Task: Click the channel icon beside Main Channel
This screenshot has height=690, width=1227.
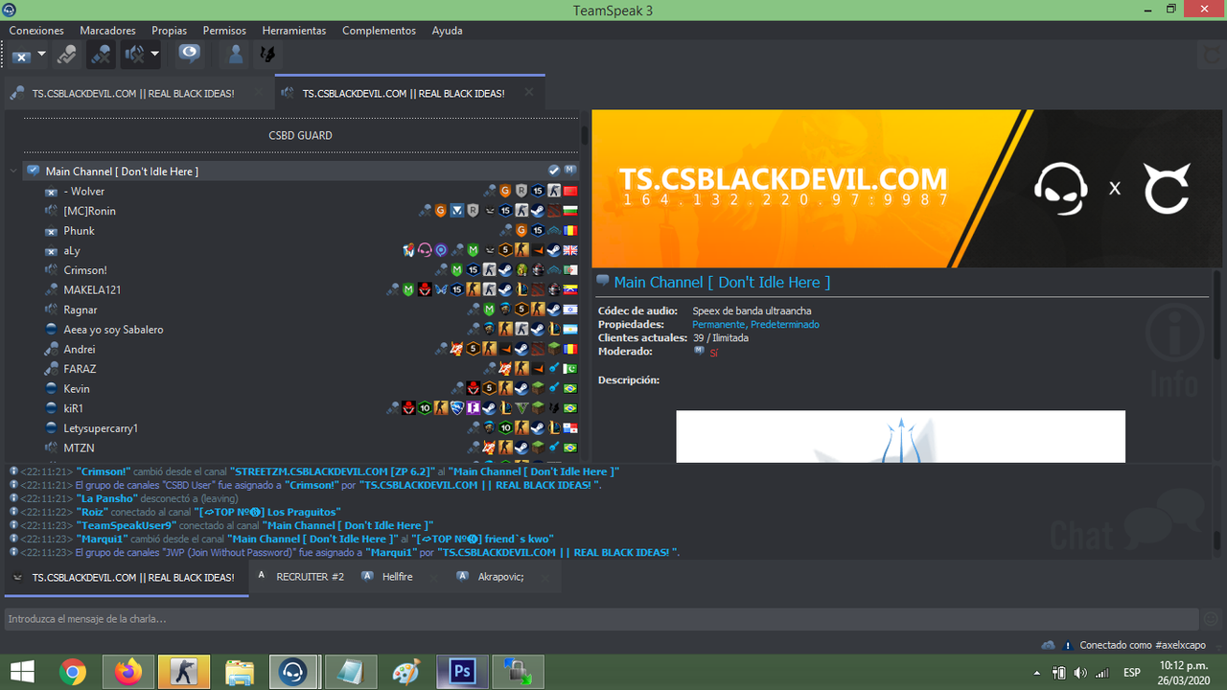Action: [x=34, y=171]
